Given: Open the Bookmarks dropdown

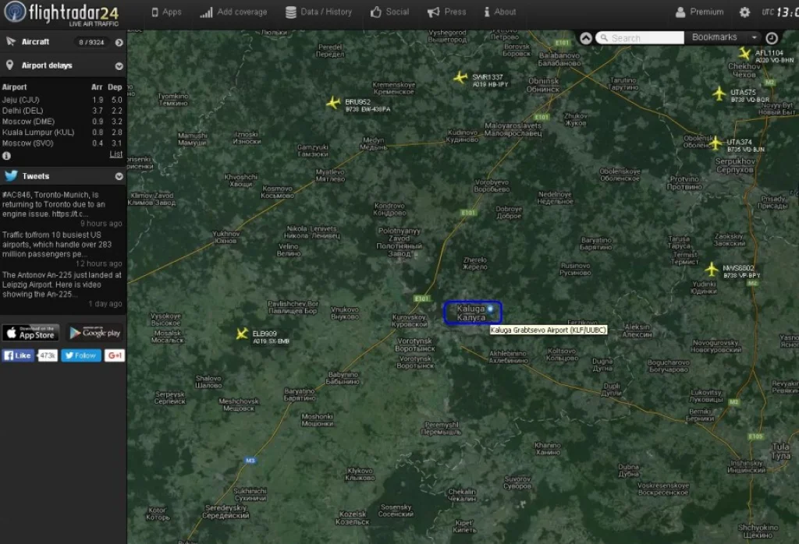Looking at the screenshot, I should tap(724, 37).
